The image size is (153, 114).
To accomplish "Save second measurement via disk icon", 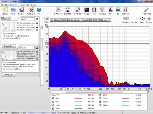I will click(37, 52).
